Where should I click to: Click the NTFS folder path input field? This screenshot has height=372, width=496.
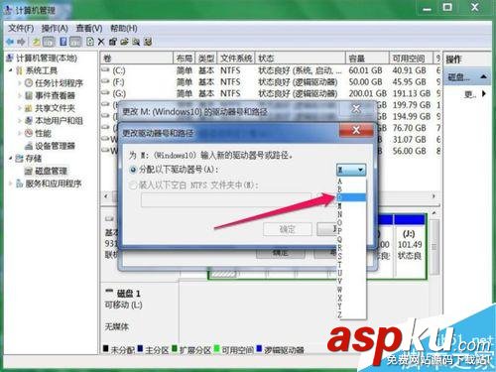pyautogui.click(x=226, y=200)
